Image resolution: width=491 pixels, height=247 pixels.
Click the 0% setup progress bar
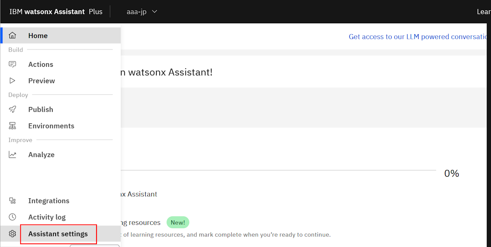coord(278,170)
